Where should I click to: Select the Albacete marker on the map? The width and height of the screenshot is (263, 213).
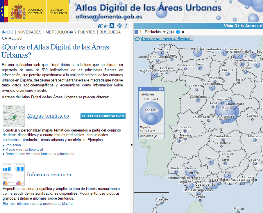coord(255,140)
